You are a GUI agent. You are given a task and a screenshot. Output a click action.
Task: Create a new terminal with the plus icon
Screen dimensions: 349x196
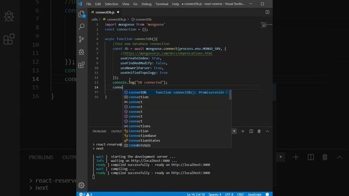pyautogui.click(x=243, y=131)
